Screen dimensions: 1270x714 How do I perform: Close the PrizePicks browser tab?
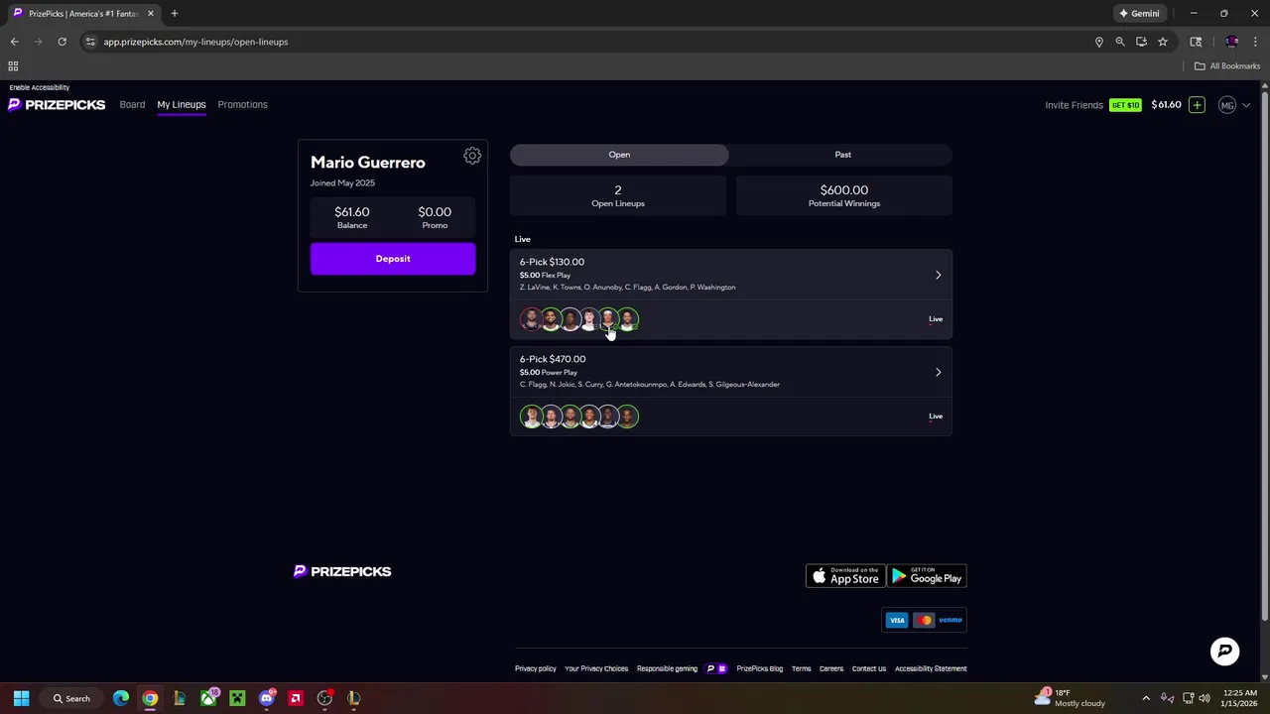pos(151,13)
